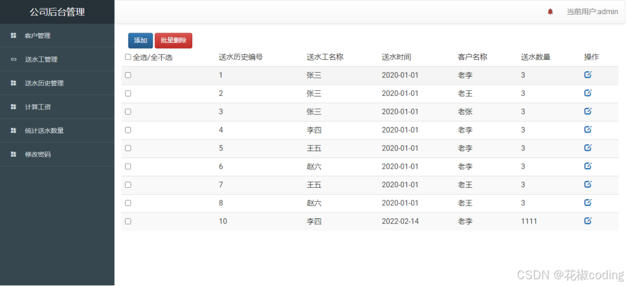Click the 送水历史编号 column header
The width and height of the screenshot is (626, 286).
(241, 57)
